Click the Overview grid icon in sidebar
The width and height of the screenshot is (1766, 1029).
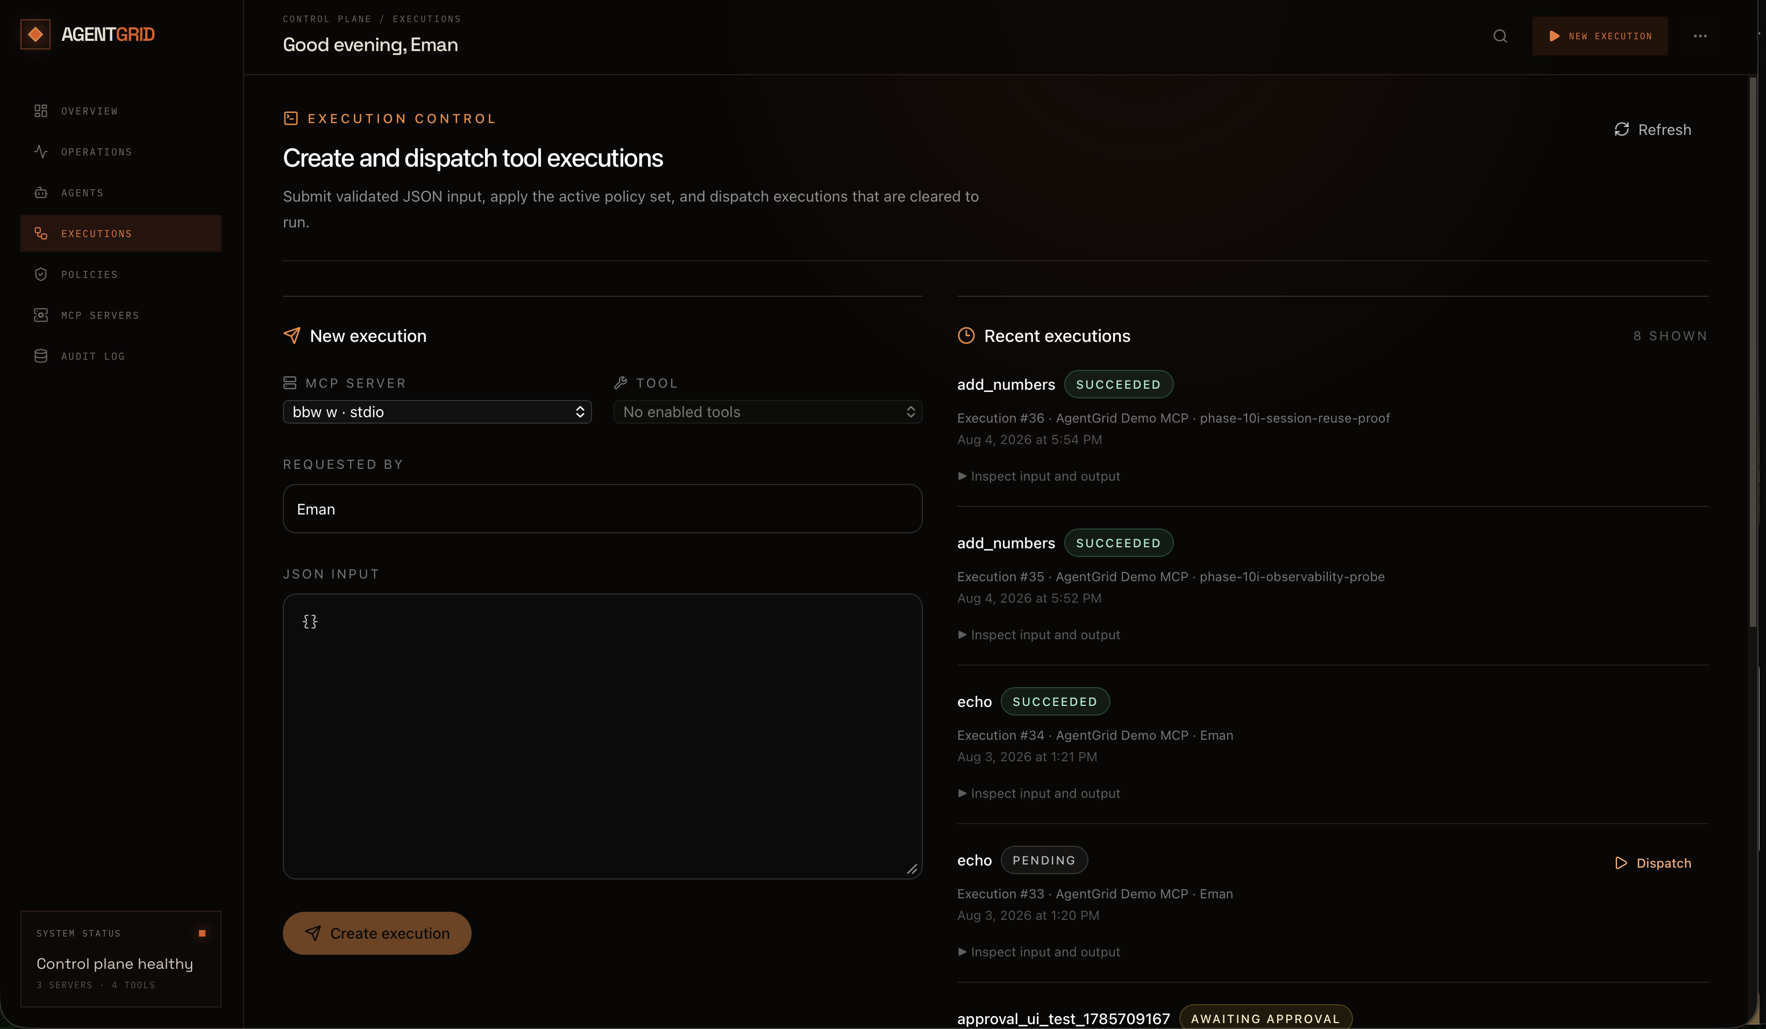[x=41, y=111]
